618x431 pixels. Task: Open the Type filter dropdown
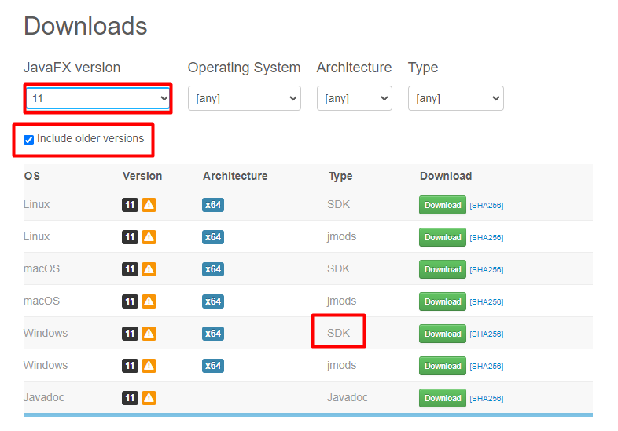tap(455, 98)
